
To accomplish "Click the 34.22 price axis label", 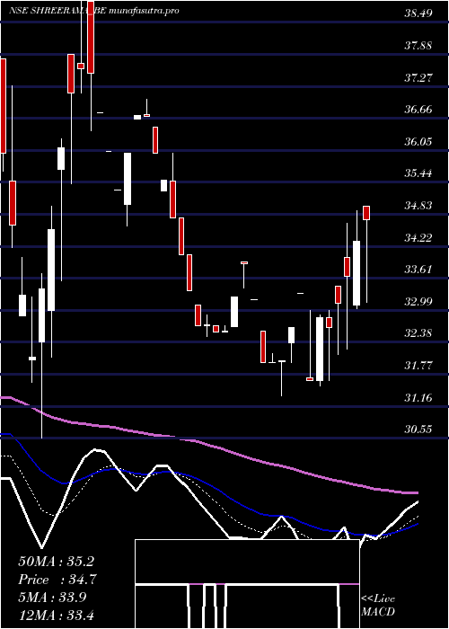I will pos(418,237).
